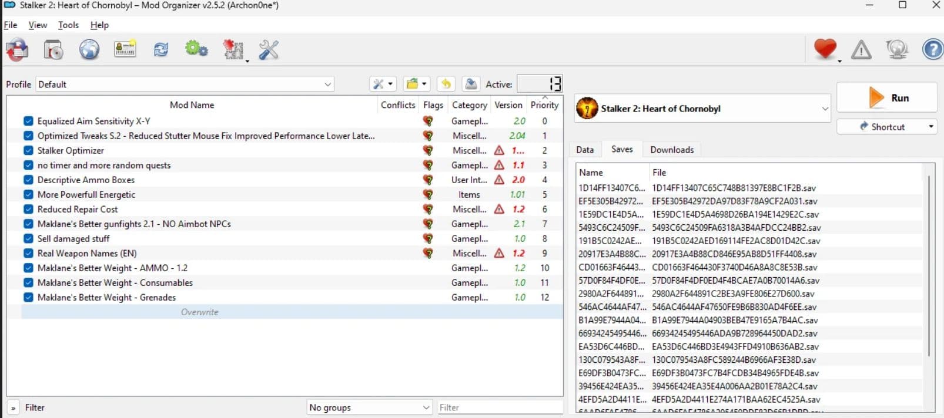Uncheck the Stalker Optimizer mod checkbox
This screenshot has height=418, width=944.
coord(28,150)
